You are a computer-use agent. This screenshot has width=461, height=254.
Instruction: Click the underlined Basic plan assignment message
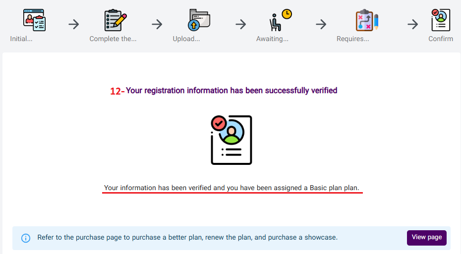pos(231,188)
